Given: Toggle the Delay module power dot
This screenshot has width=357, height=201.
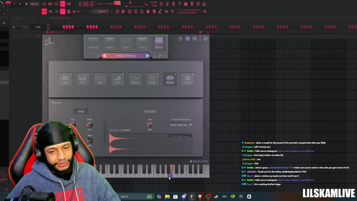Looking at the screenshot, I should click(x=158, y=74).
